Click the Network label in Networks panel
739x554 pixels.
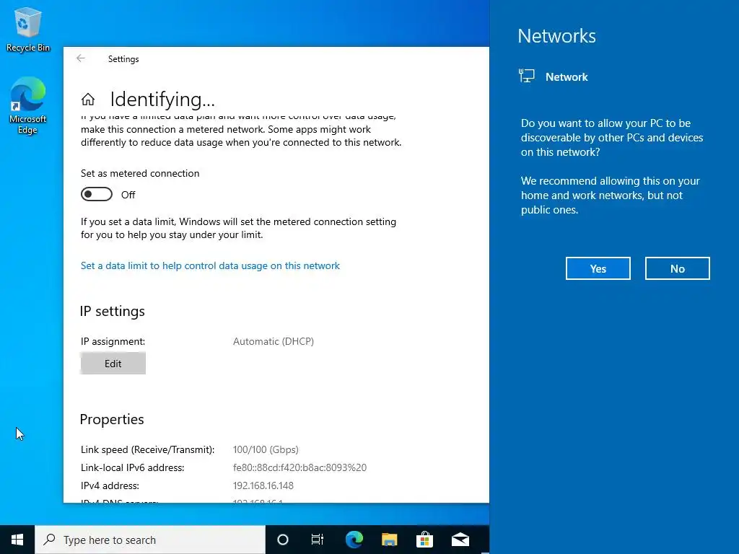(567, 76)
